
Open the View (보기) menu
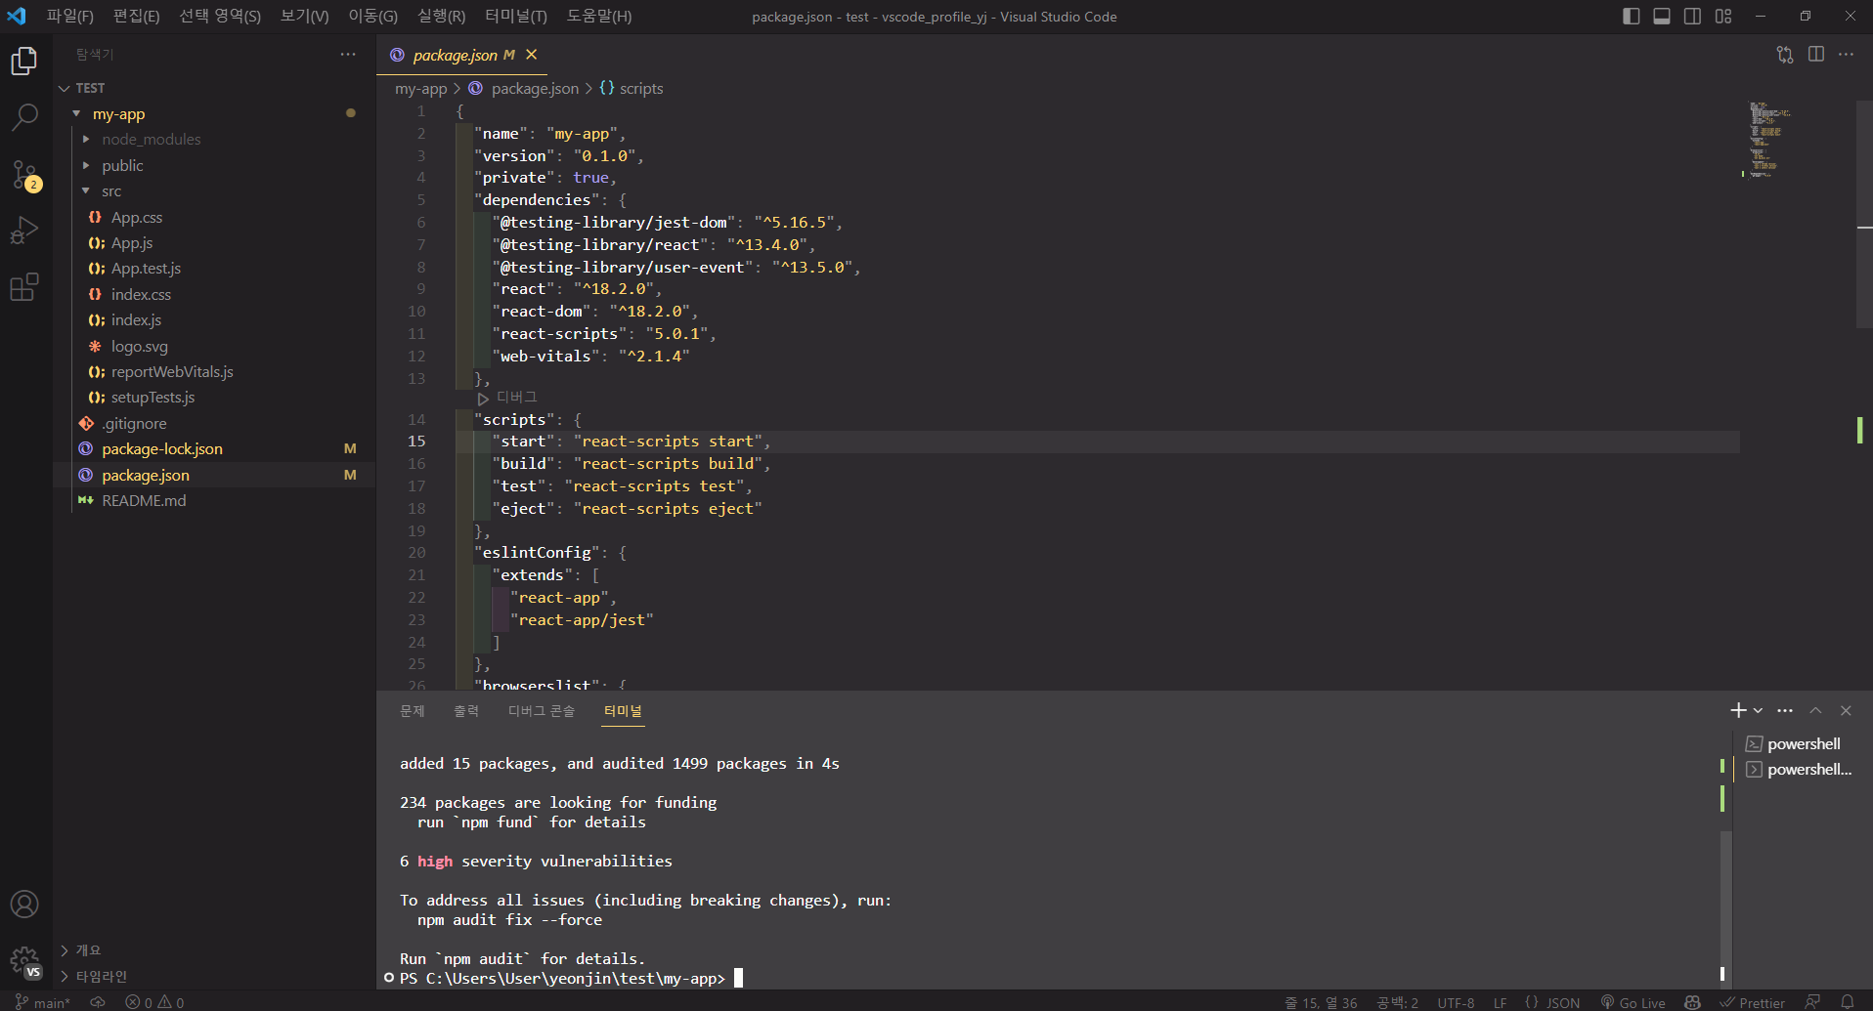pyautogui.click(x=304, y=17)
